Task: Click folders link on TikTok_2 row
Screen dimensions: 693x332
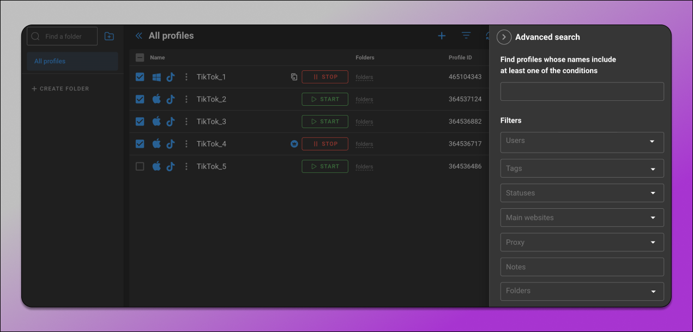Action: click(x=364, y=100)
